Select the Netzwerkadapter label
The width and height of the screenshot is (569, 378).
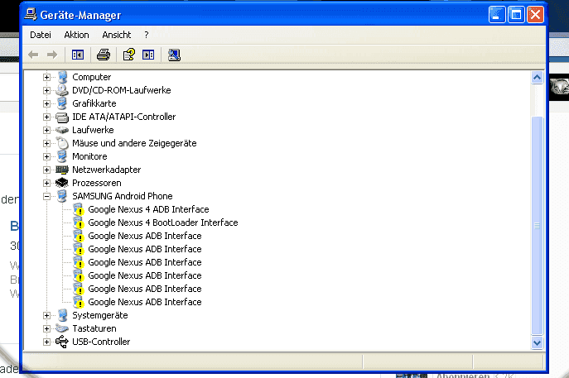[x=106, y=170]
